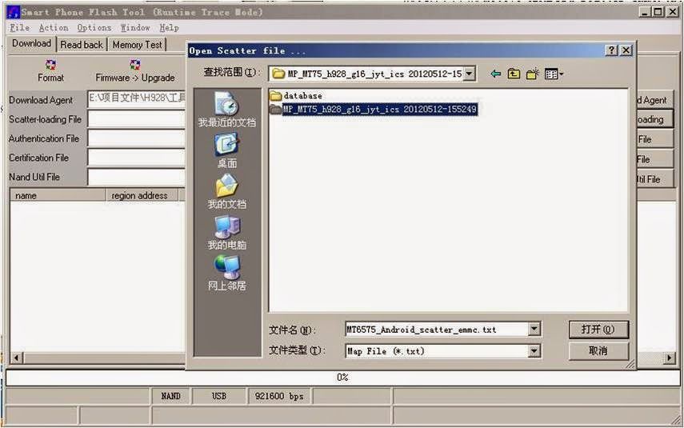Go up one folder level
684x428 pixels.
pos(514,74)
